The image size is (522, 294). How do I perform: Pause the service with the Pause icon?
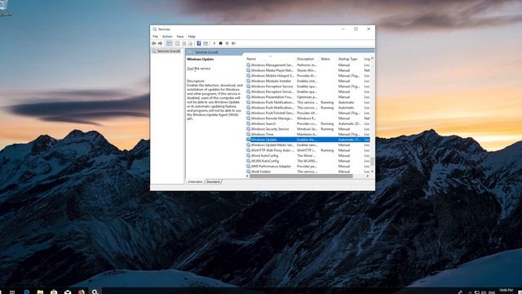click(228, 43)
